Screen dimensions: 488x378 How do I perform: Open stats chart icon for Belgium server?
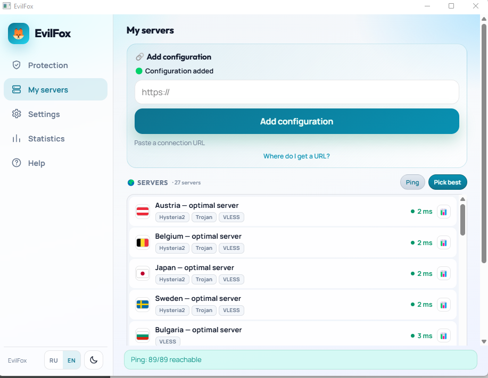(444, 243)
